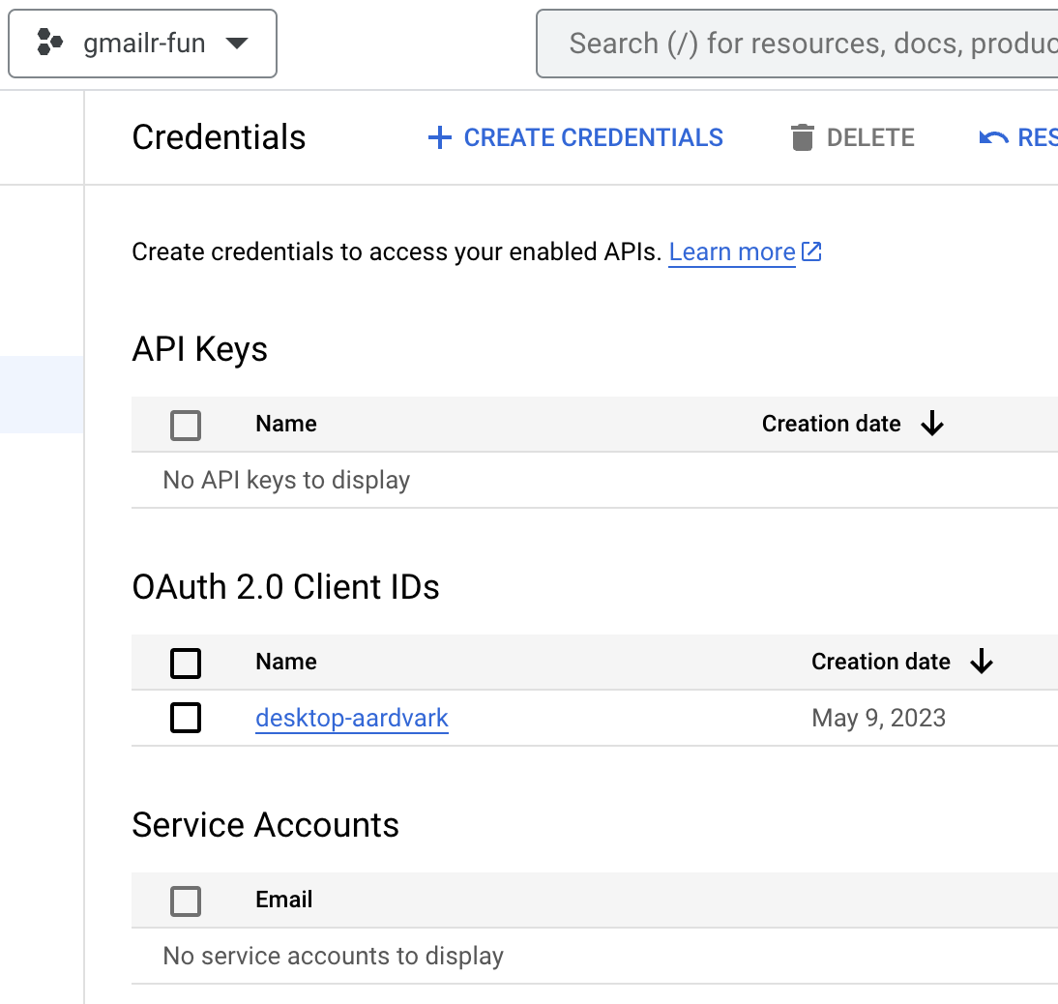1058x1004 pixels.
Task: Open the Credentials page header menu
Action: [x=219, y=137]
